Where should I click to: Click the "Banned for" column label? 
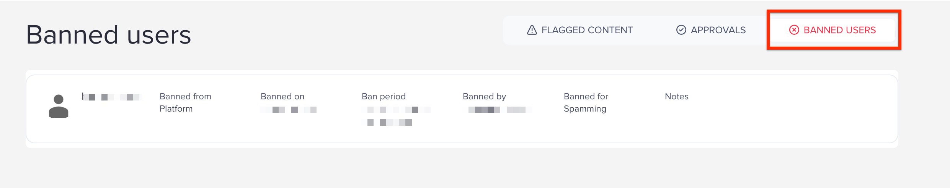[x=586, y=96]
